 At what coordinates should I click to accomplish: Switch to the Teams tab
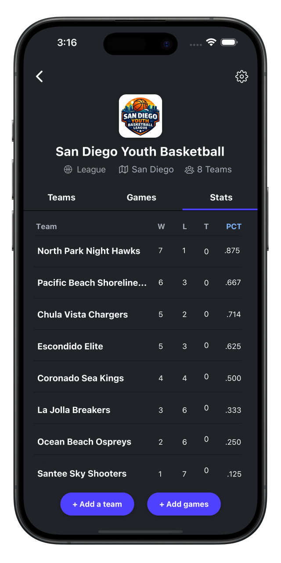61,197
